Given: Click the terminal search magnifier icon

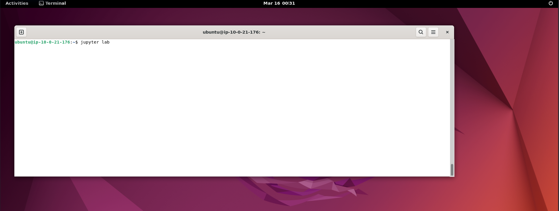Looking at the screenshot, I should [421, 32].
